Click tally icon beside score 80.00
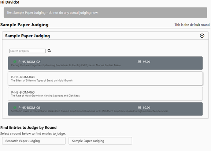 tap(139, 107)
